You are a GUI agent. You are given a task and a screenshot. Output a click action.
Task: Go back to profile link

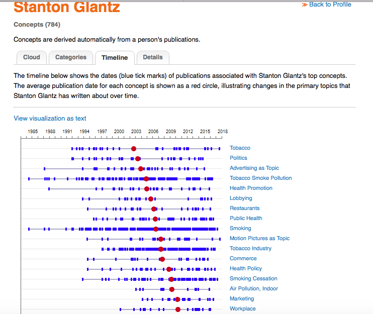point(327,5)
